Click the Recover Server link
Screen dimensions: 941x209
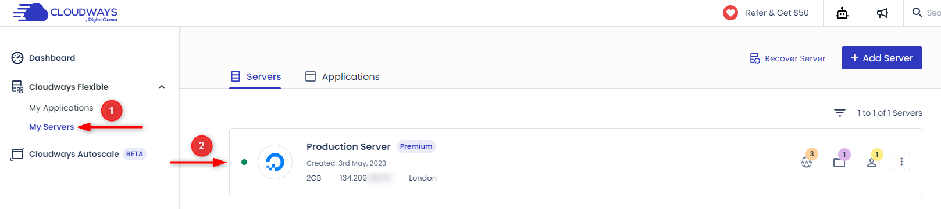pyautogui.click(x=787, y=58)
